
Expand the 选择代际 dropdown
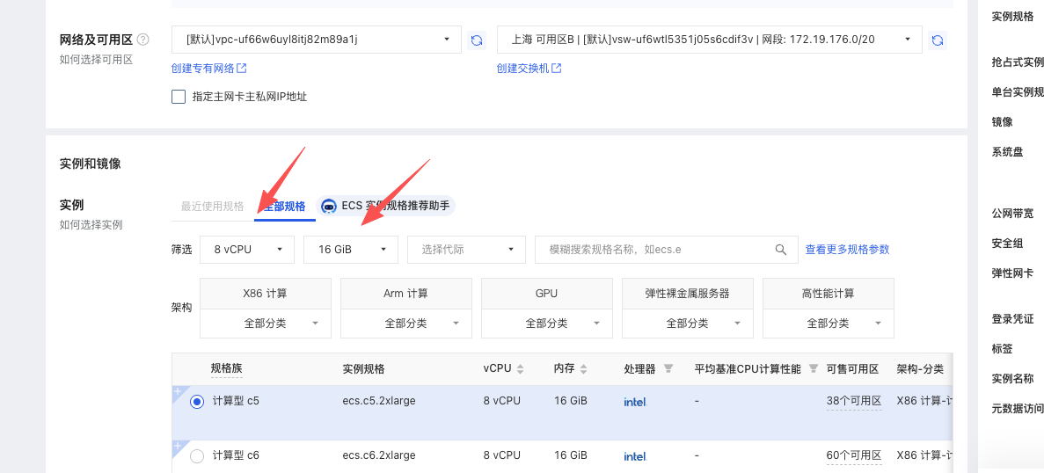coord(466,250)
